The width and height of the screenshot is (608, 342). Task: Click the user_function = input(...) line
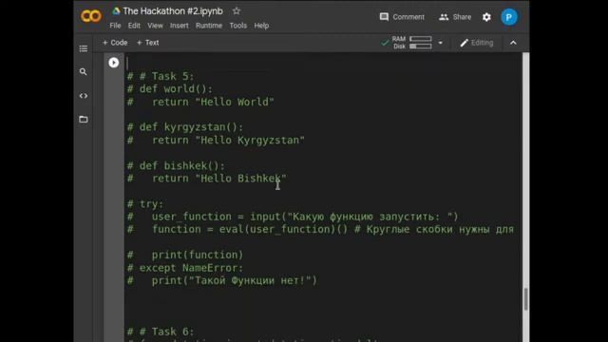[293, 217]
